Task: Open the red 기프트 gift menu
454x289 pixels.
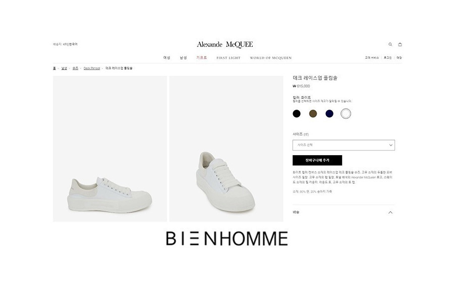Action: point(201,58)
